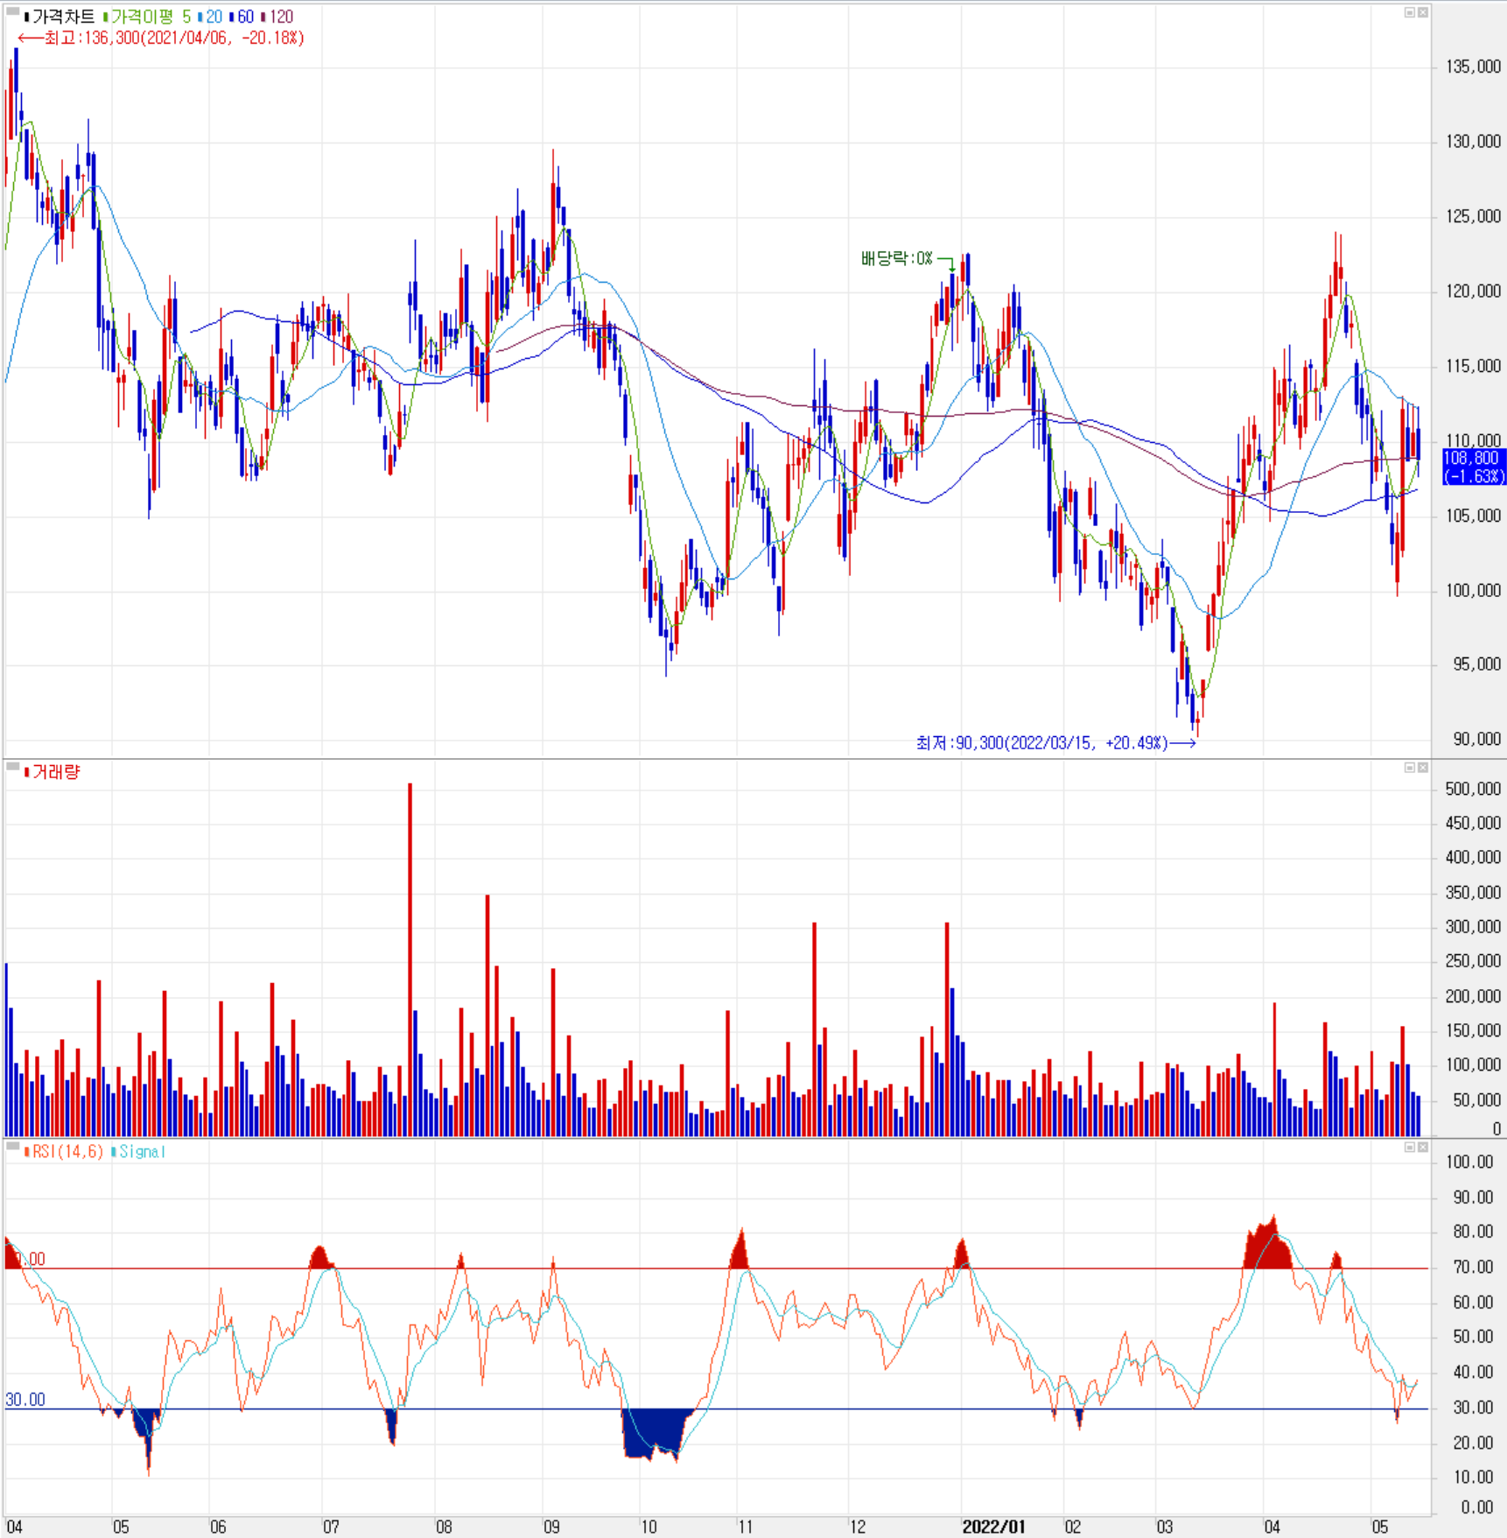
Task: Click the 최저:90,300 low price annotation
Action: (x=1055, y=743)
